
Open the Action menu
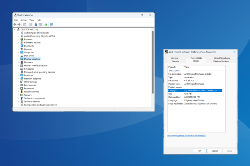click(23, 20)
